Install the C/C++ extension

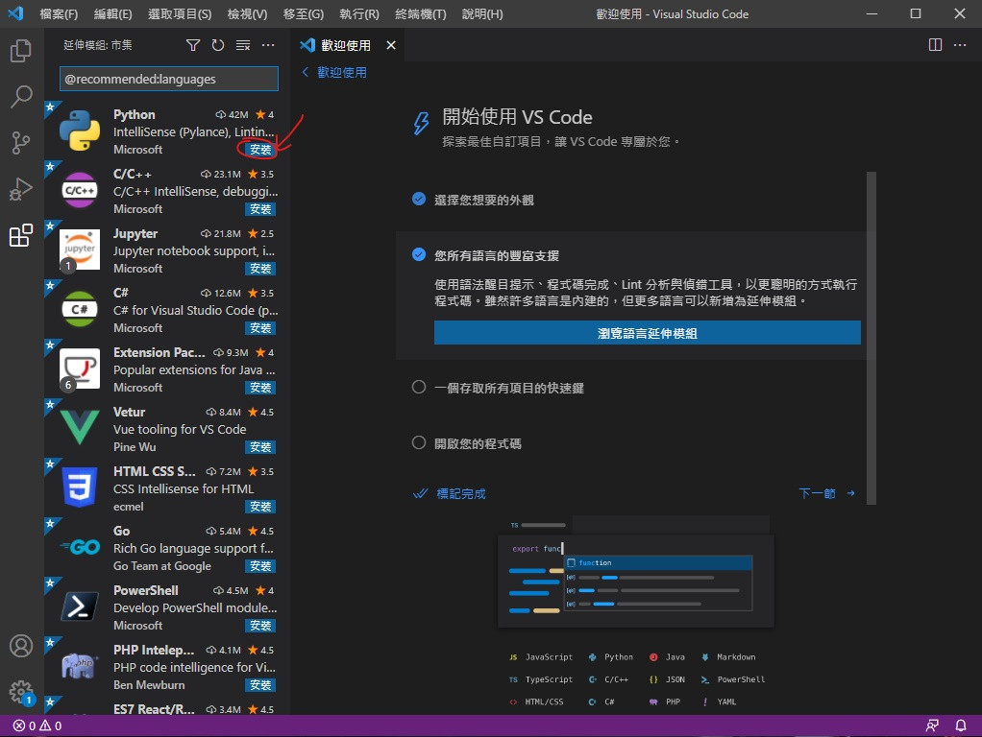(x=259, y=209)
